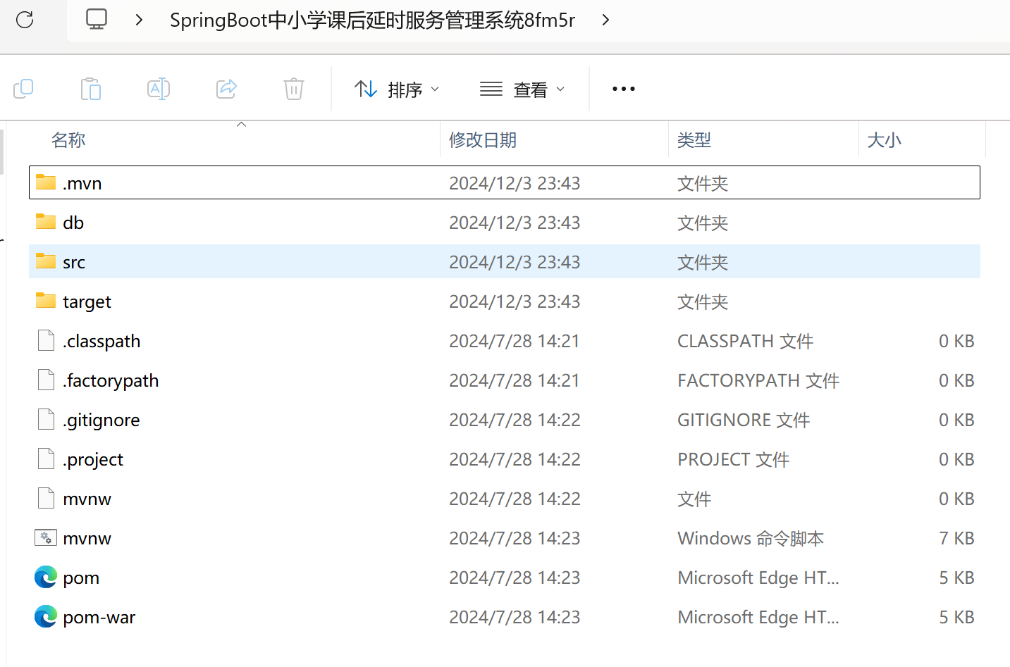This screenshot has width=1010, height=667.
Task: Click the Share toolbar icon
Action: coord(226,89)
